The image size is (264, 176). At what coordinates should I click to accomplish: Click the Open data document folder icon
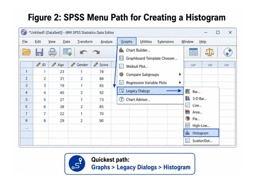click(26, 52)
